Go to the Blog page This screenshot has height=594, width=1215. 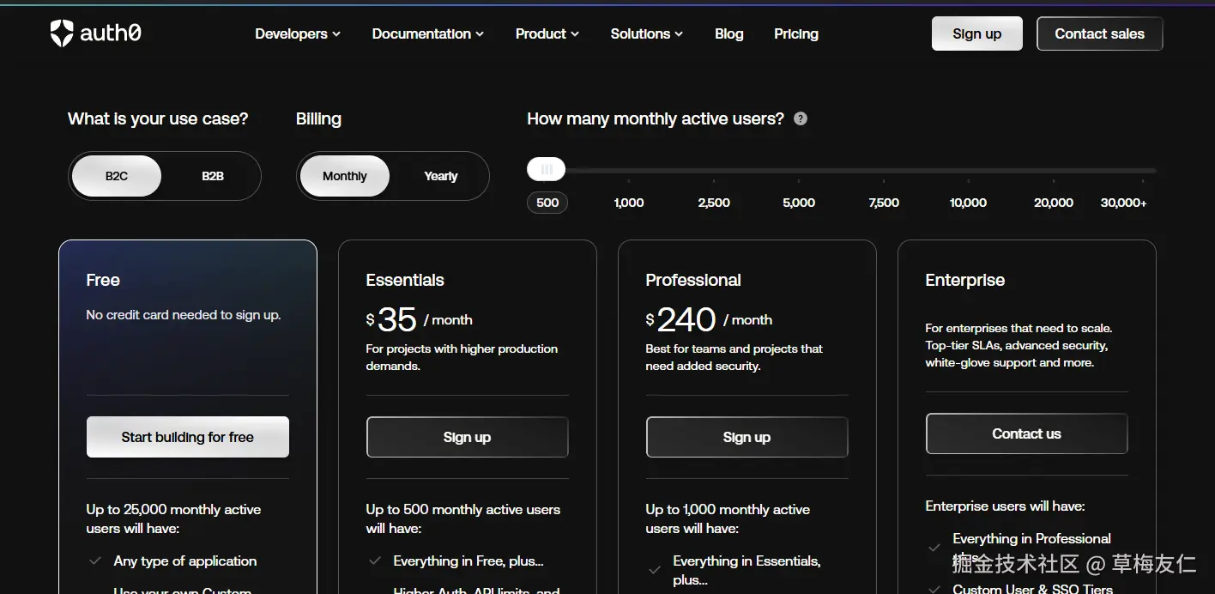pyautogui.click(x=728, y=34)
